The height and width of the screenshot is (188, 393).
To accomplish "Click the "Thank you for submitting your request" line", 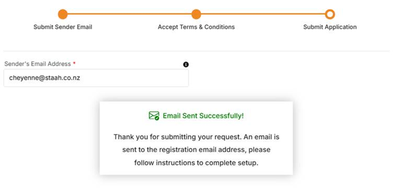I will 196,137.
